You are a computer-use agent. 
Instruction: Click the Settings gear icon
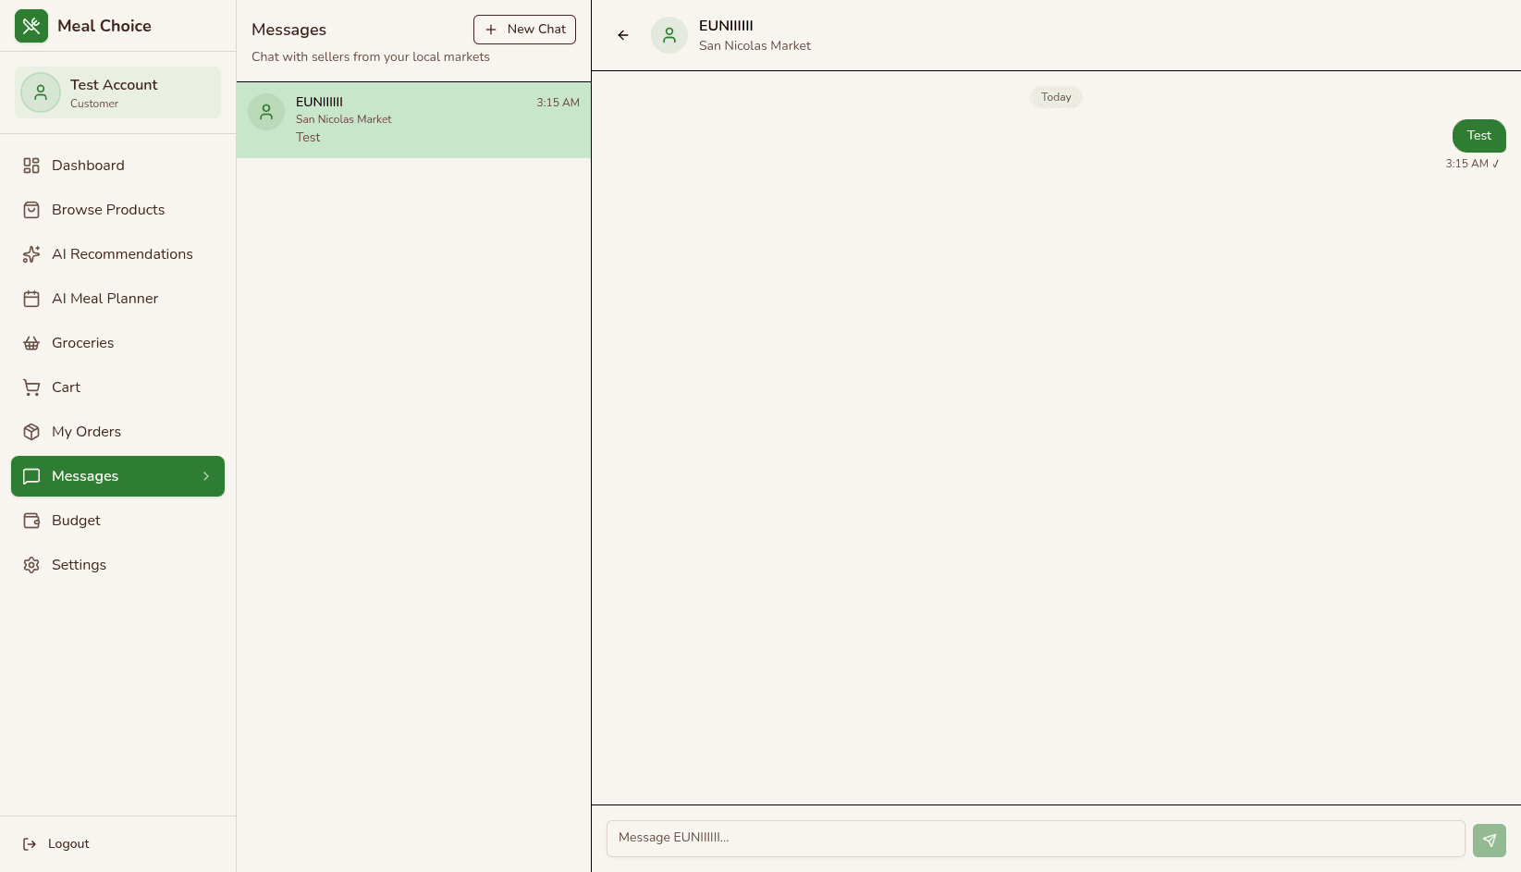(x=31, y=565)
